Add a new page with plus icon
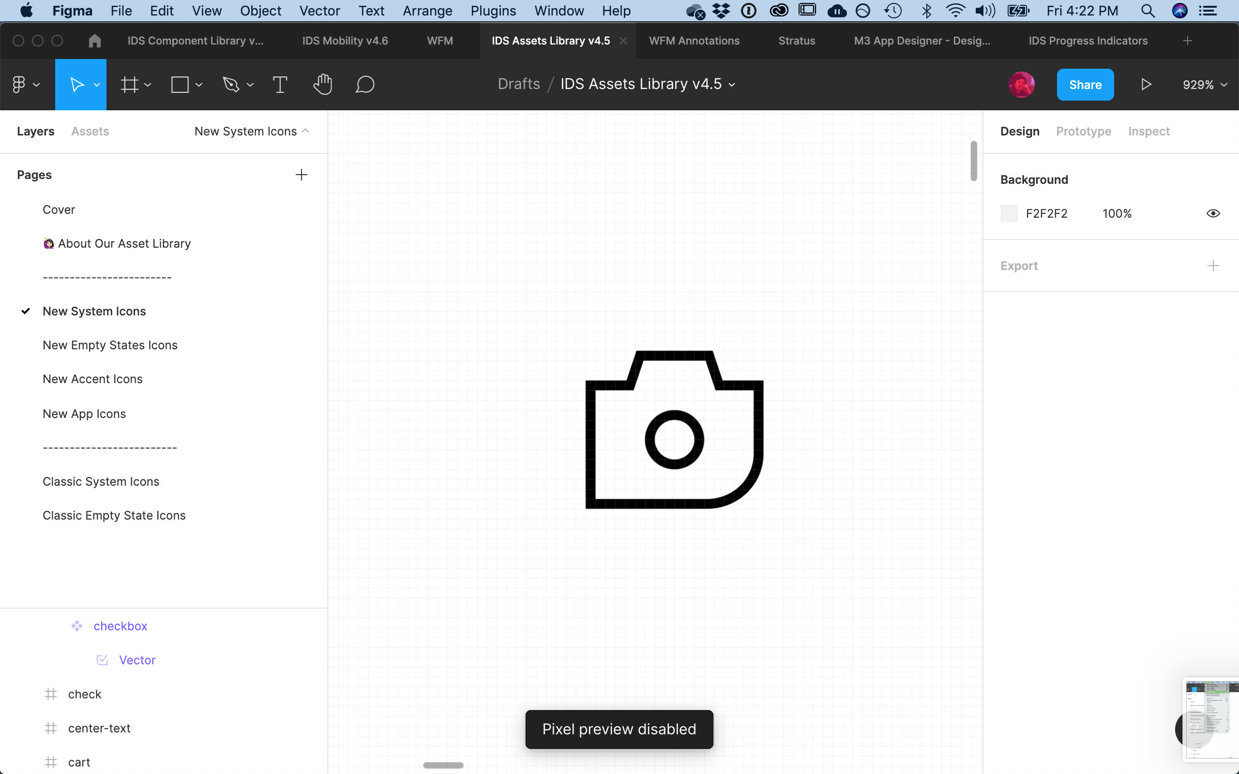 (x=302, y=175)
